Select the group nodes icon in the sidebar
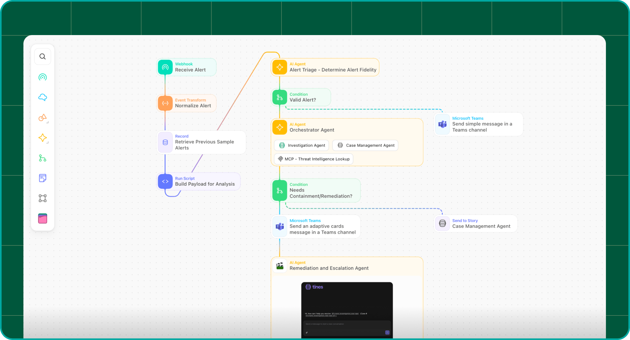The width and height of the screenshot is (630, 340). click(43, 198)
